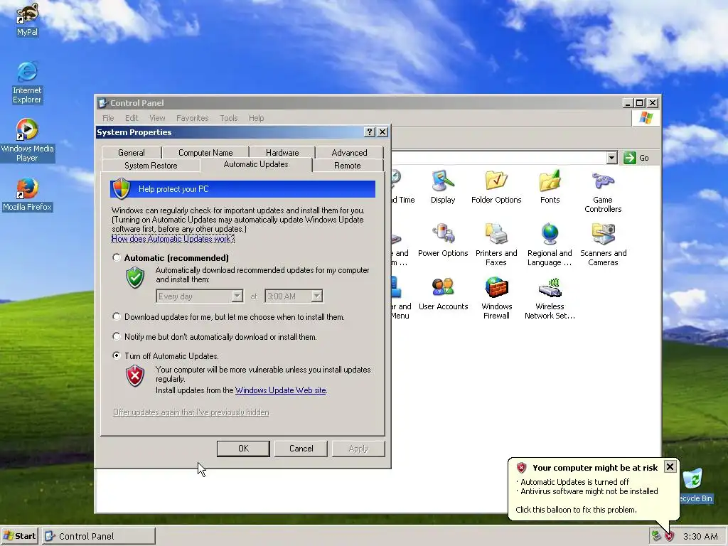Click the Your computer might be at risk balloon
Viewport: 728px width, 546px height.
[x=594, y=489]
